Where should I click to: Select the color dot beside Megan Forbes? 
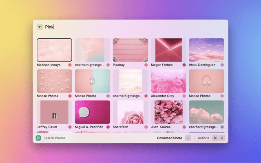click(x=184, y=65)
